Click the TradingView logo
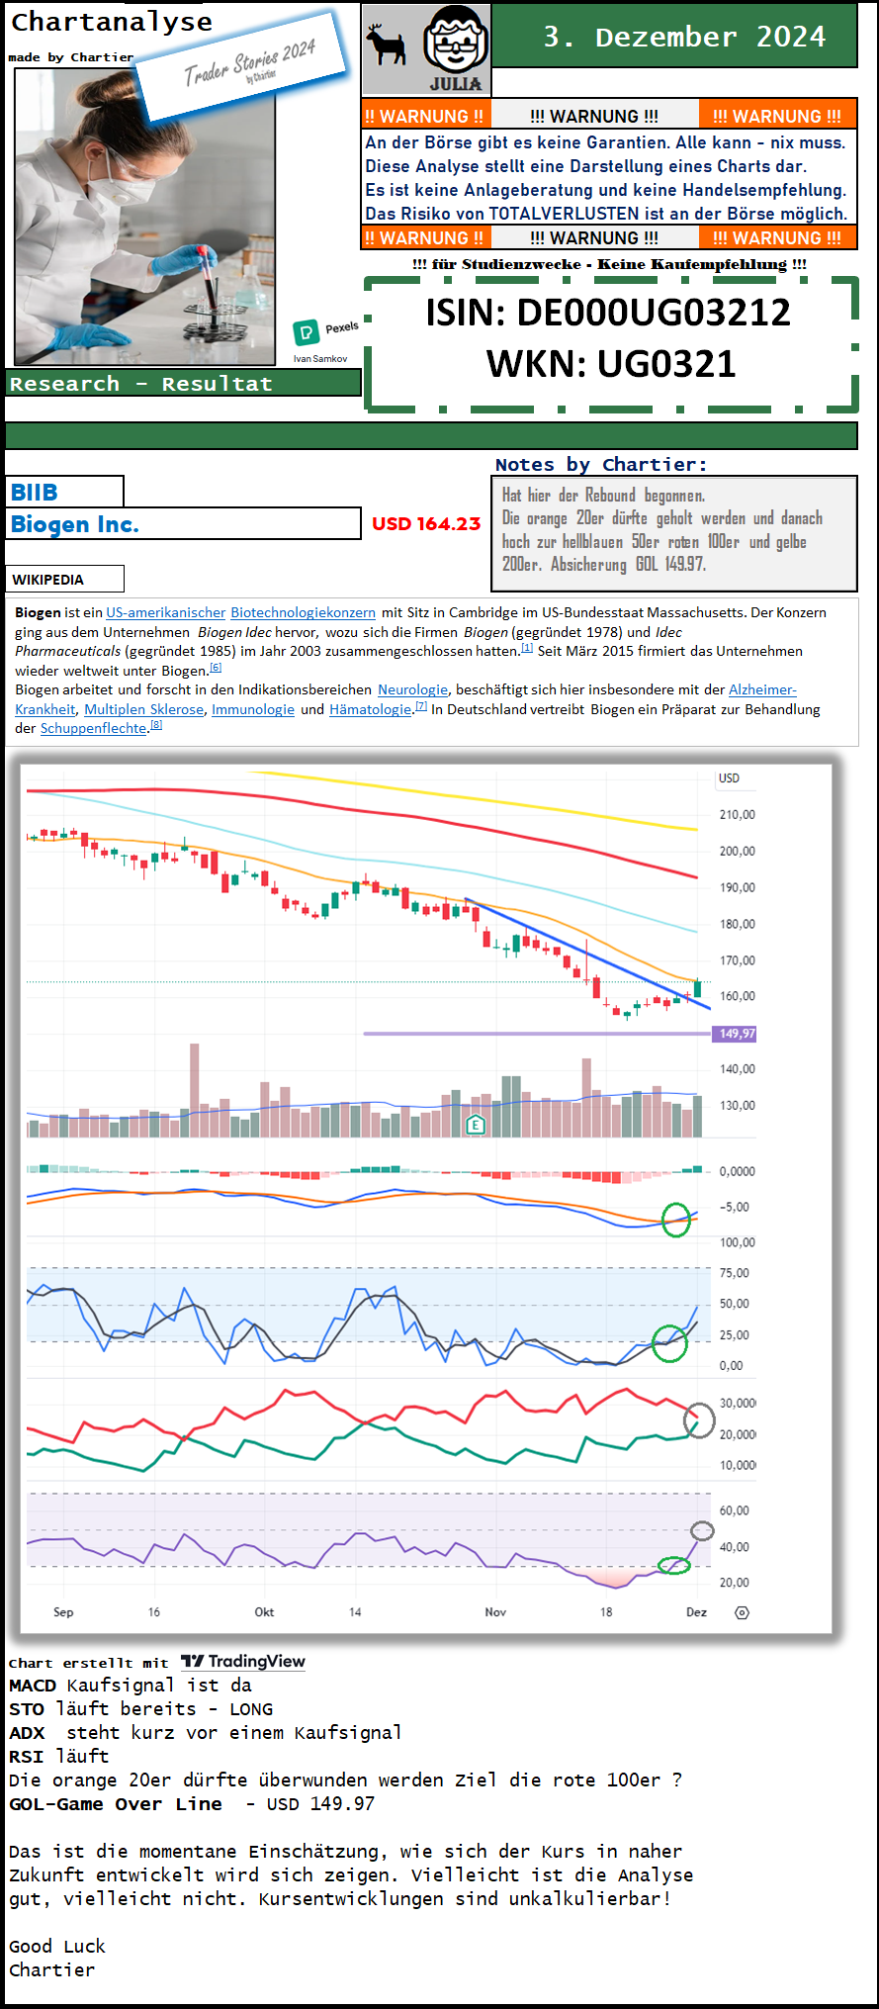 [243, 1662]
